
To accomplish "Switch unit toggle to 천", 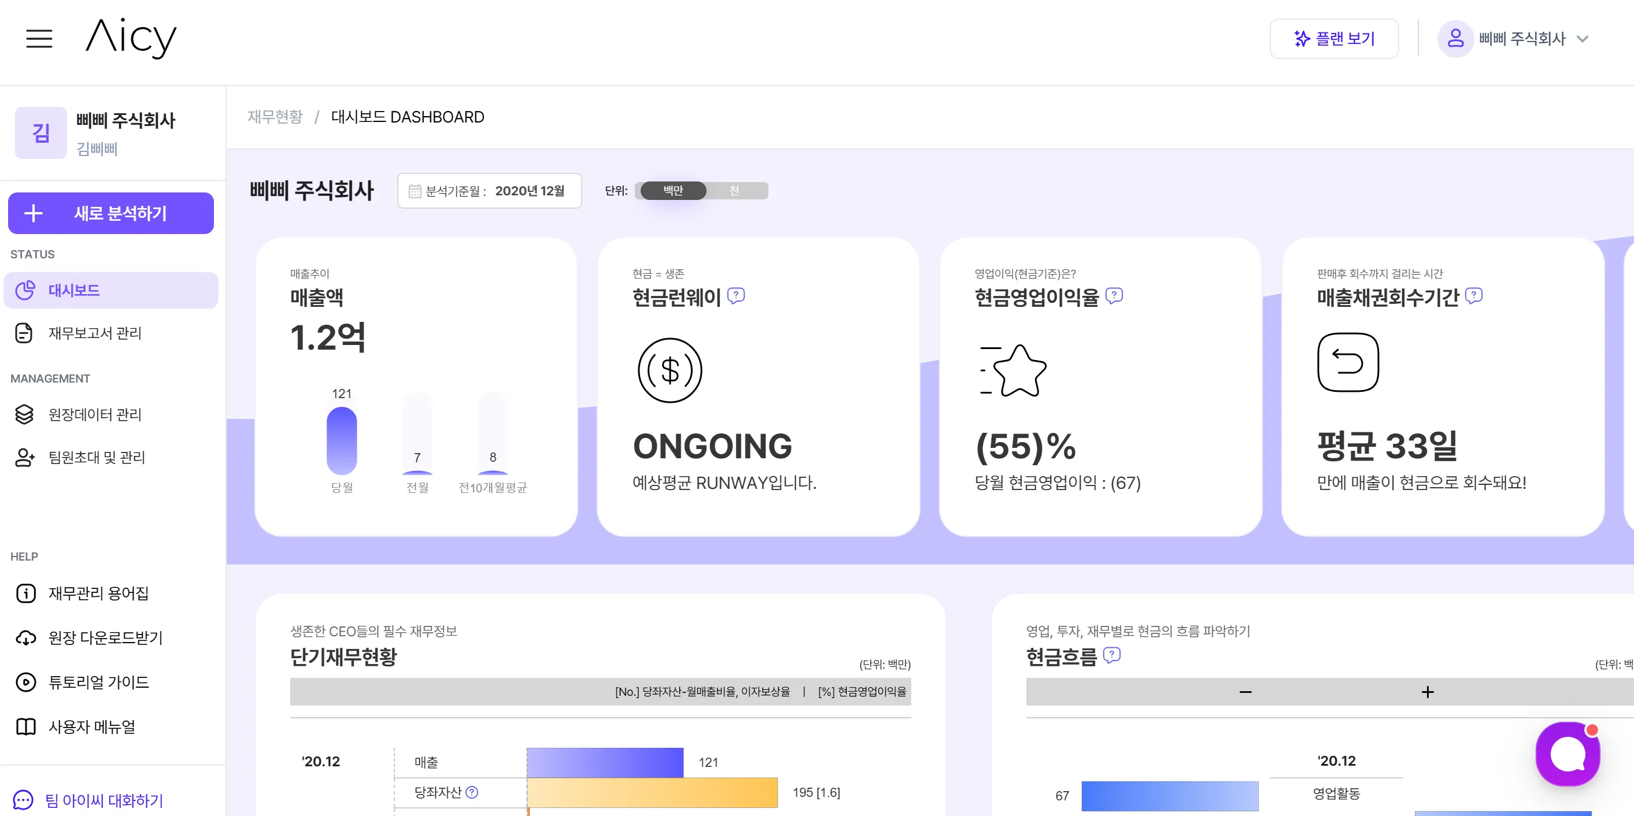I will click(734, 191).
